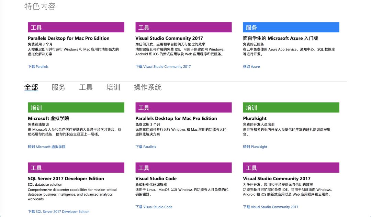Click 下载 SQL Server 2017 Developer Edition link
Image resolution: width=371 pixels, height=217 pixels.
(58, 212)
